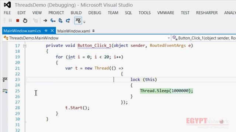Open the VIEW menu
Viewport: 236px width, 132px height.
click(37, 13)
